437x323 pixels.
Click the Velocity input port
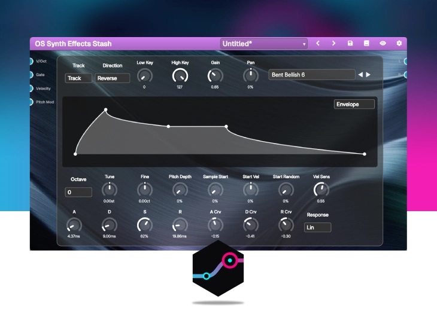(x=31, y=89)
